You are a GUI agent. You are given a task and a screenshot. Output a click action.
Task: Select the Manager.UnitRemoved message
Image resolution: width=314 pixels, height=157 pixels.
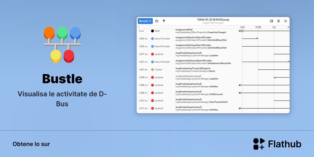click(x=213, y=93)
